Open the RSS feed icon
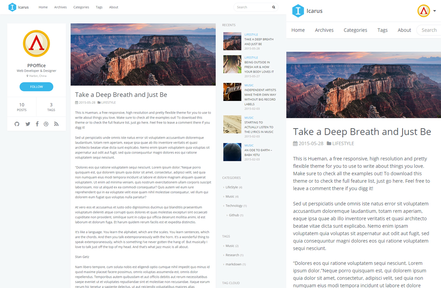Viewport: 441px width, 288px height. (x=56, y=124)
